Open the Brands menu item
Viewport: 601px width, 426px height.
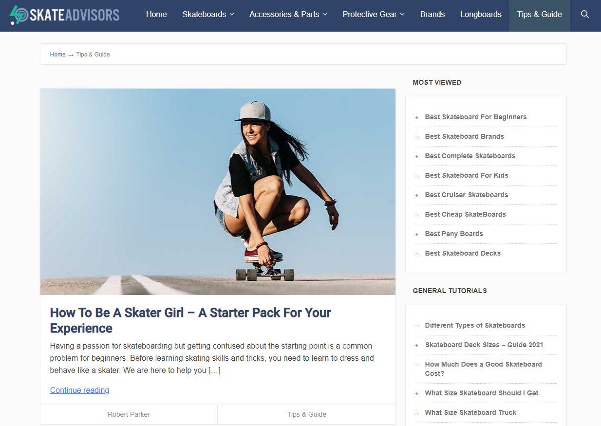pos(432,14)
